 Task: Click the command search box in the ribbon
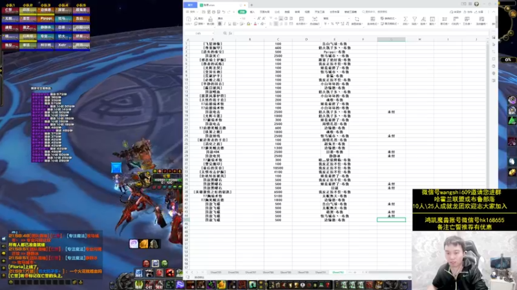[x=375, y=12]
